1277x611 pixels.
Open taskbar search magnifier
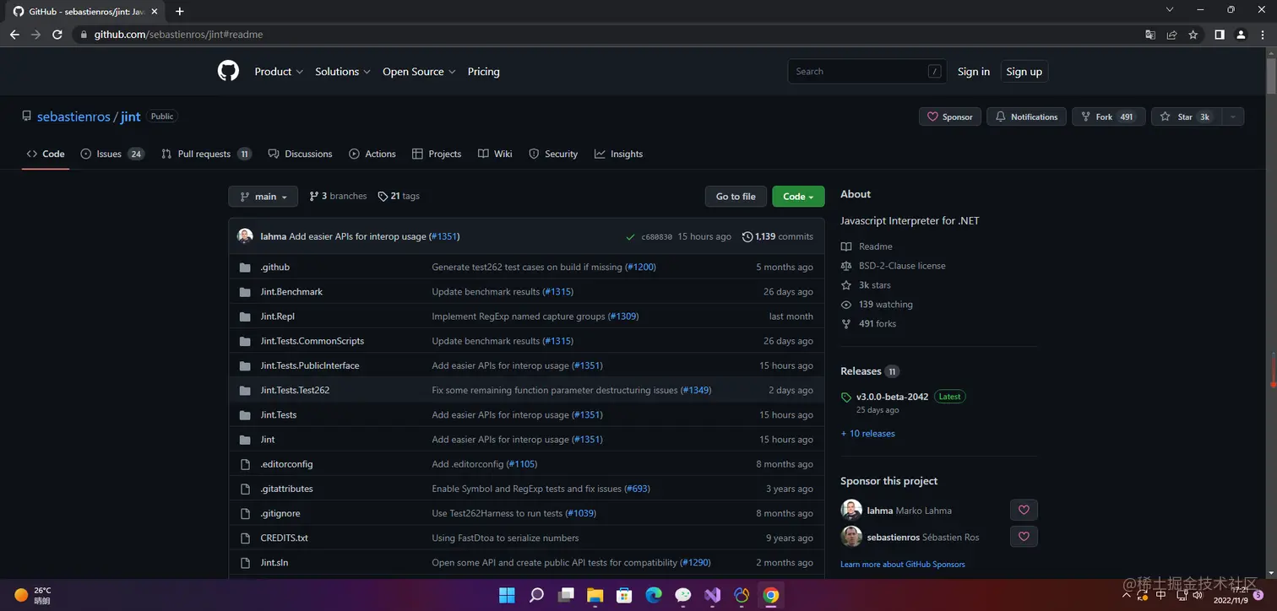(x=536, y=595)
